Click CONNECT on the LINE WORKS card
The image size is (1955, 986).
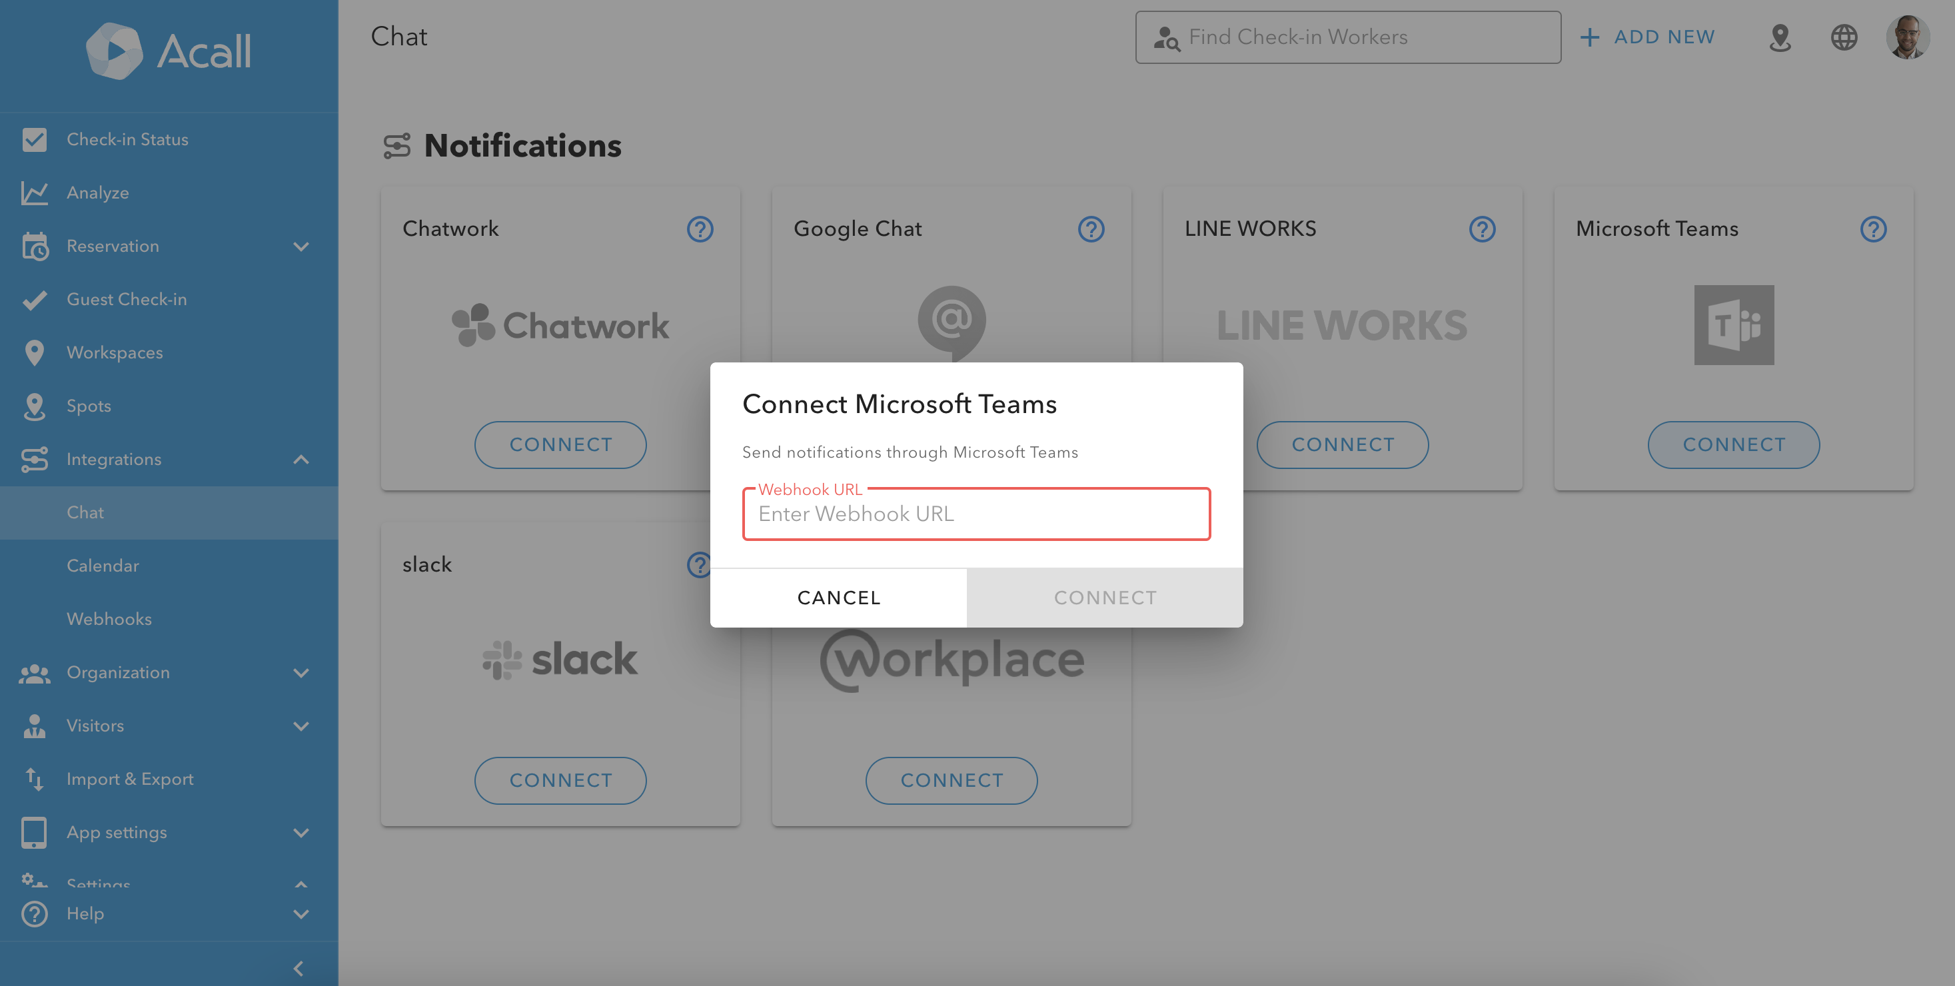1343,445
